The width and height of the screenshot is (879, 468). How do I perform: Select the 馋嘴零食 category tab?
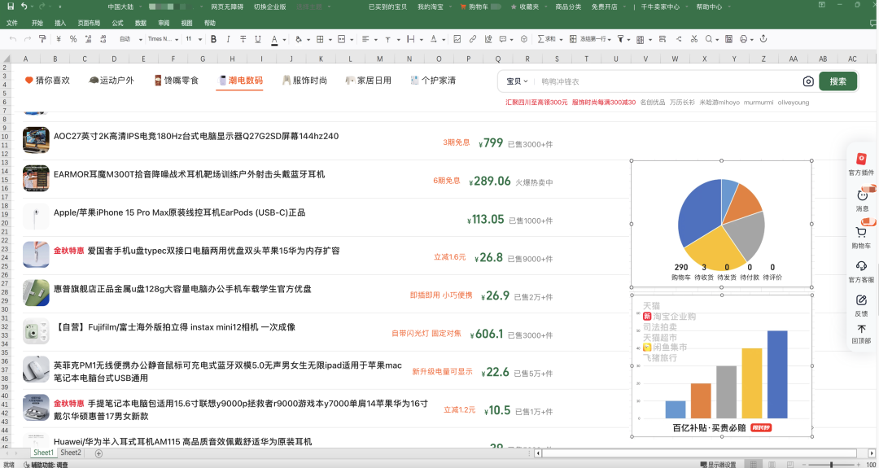click(177, 80)
